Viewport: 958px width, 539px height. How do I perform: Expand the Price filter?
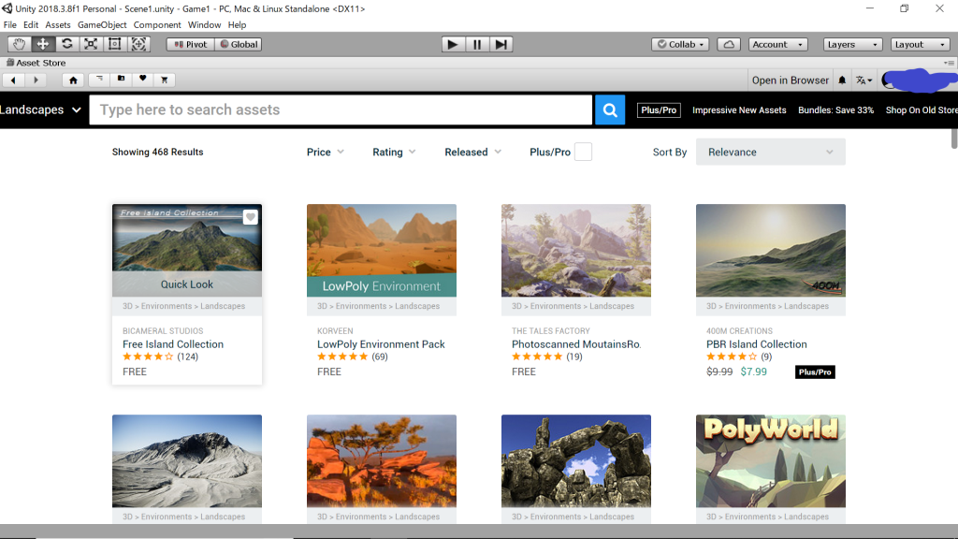[325, 152]
